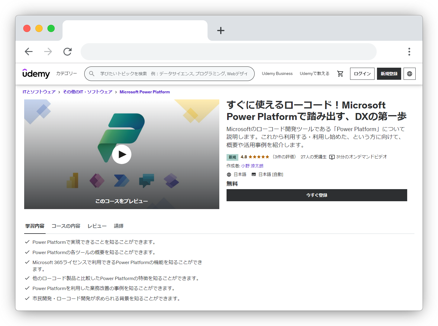Switch to the 講師 tab

[119, 226]
